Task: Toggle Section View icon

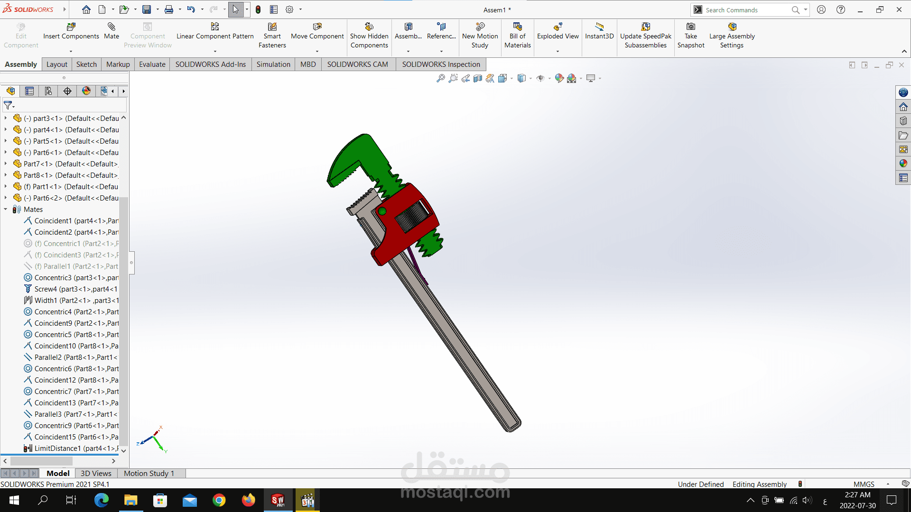Action: click(478, 78)
